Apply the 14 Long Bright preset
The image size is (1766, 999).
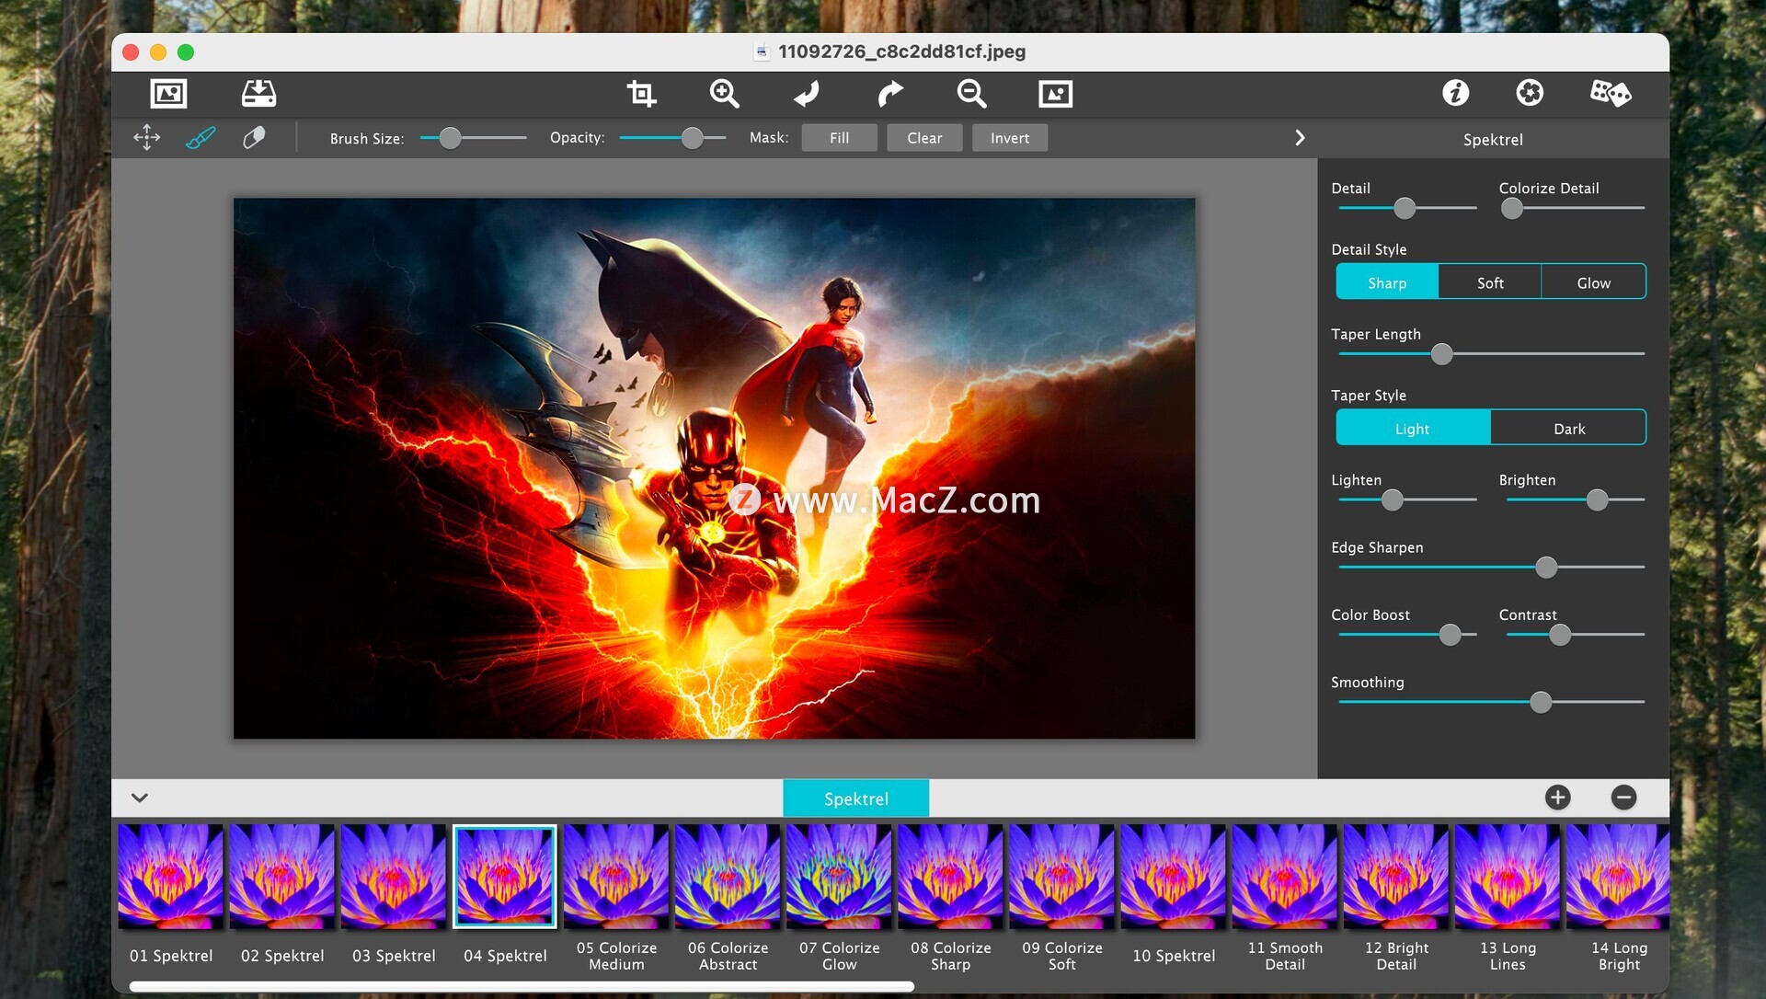1618,877
